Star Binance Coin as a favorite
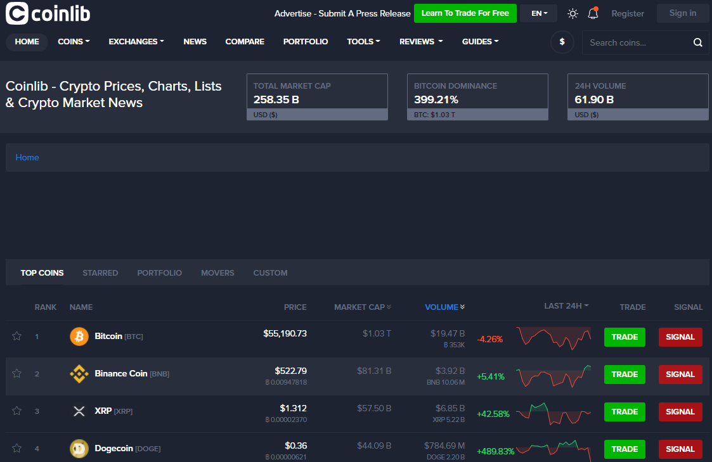This screenshot has width=712, height=462. tap(16, 373)
